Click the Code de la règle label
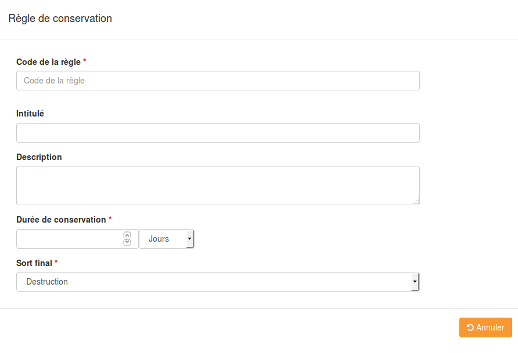 click(48, 62)
